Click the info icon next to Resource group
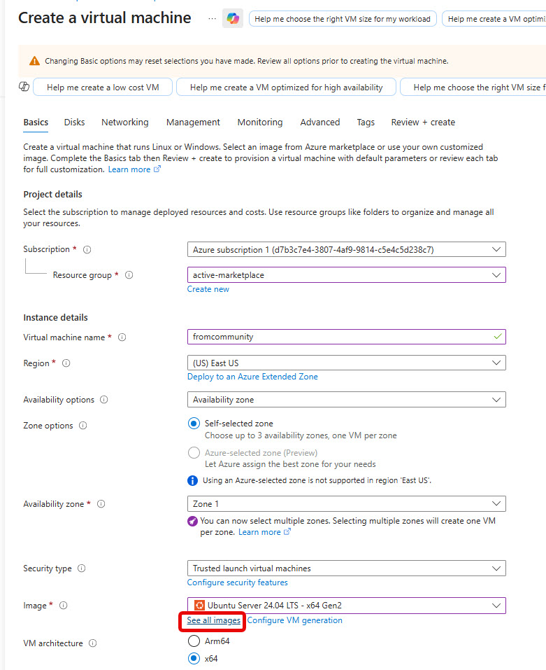The width and height of the screenshot is (546, 670). (x=129, y=275)
